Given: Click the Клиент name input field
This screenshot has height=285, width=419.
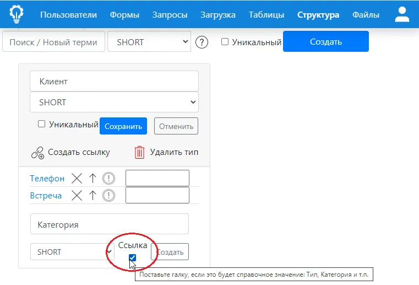Looking at the screenshot, I should click(x=114, y=81).
